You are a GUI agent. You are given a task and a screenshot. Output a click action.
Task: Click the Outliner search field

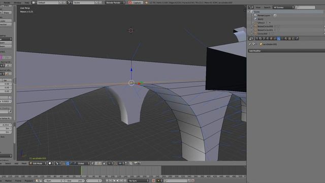(306, 8)
